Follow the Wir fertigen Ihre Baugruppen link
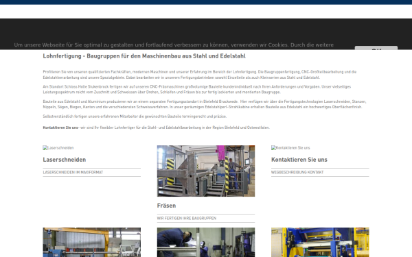This screenshot has height=257, width=412. pyautogui.click(x=187, y=218)
